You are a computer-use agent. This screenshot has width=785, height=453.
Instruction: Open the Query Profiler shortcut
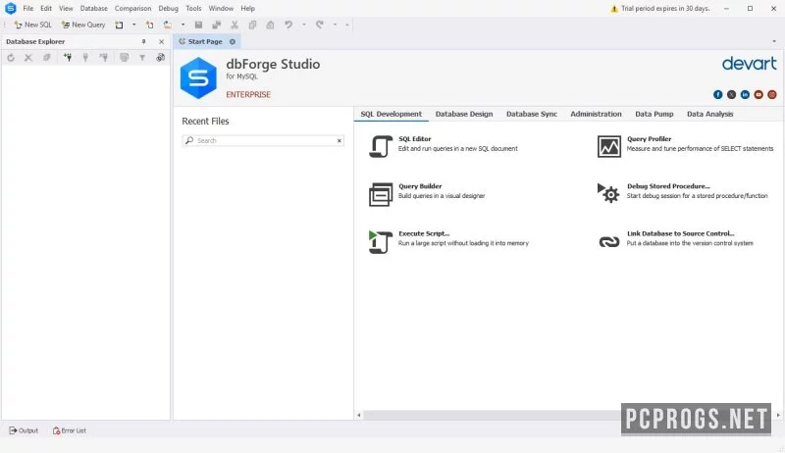[685, 145]
